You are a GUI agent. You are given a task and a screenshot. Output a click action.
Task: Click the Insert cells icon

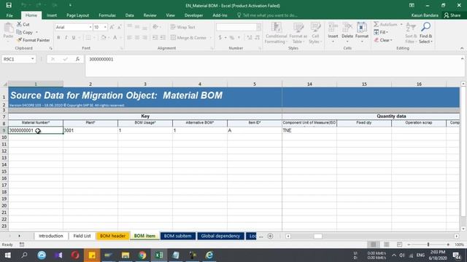[x=333, y=28]
